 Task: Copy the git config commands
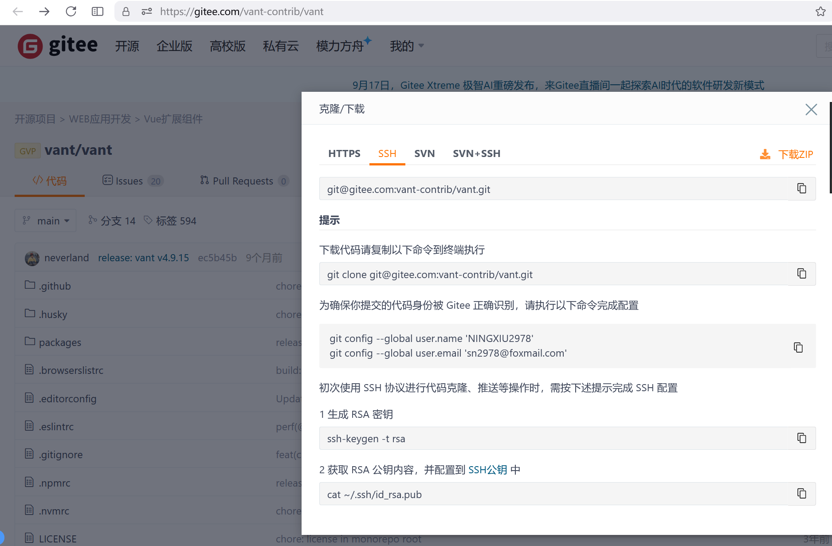(798, 347)
